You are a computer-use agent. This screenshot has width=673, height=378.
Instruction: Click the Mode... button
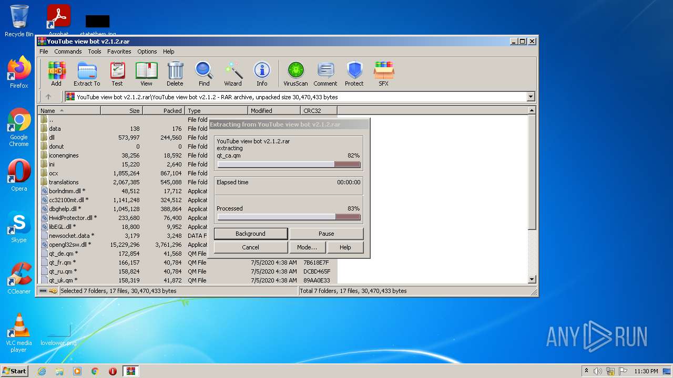[x=307, y=247]
